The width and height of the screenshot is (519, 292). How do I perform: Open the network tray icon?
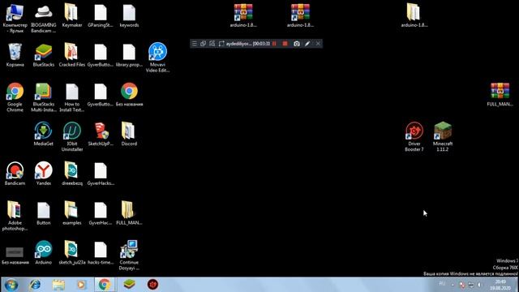point(471,285)
